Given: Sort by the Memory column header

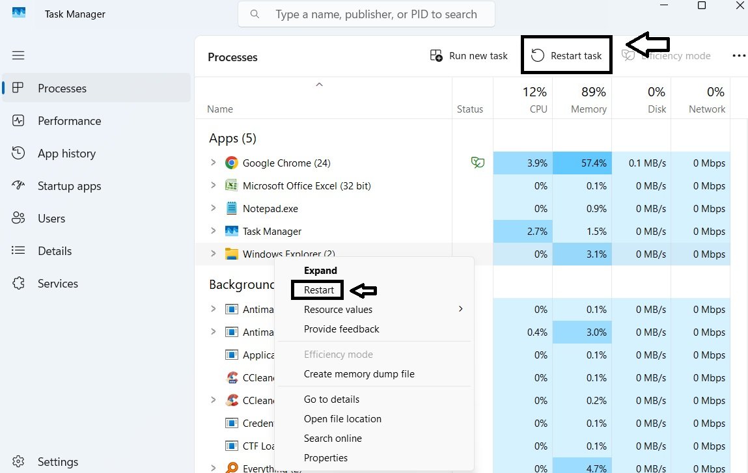Looking at the screenshot, I should [x=589, y=109].
